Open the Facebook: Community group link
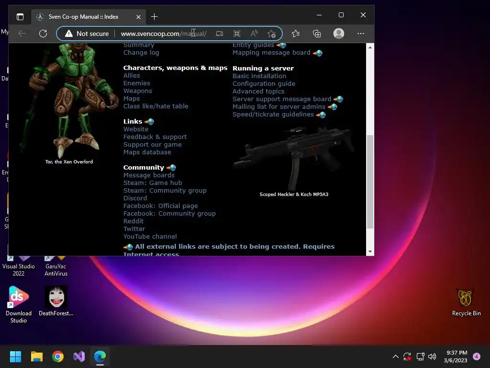The height and width of the screenshot is (368, 490). [x=169, y=213]
